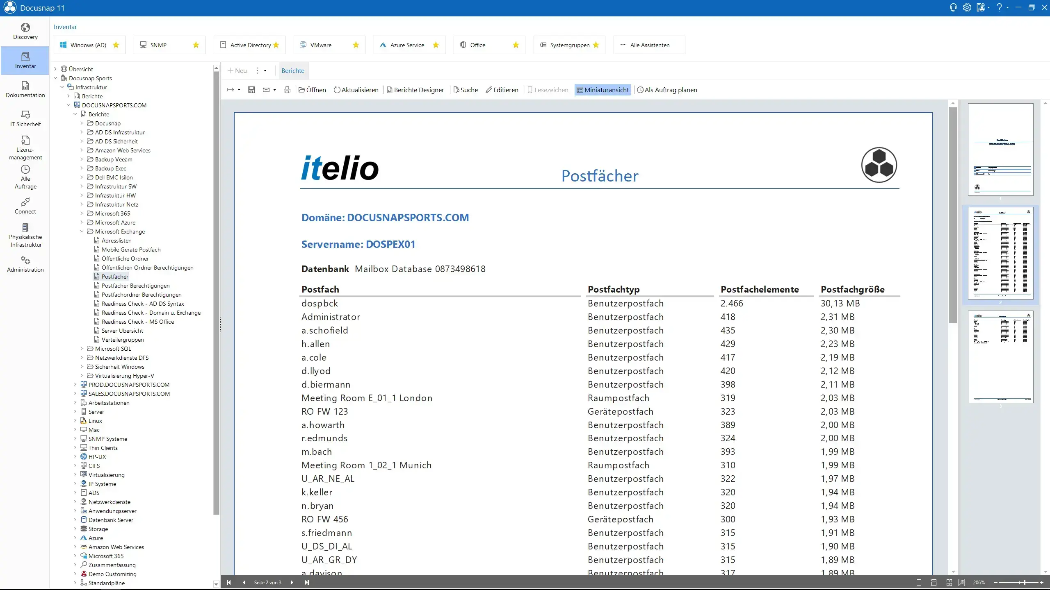The width and height of the screenshot is (1050, 590).
Task: Select the Berichte tab
Action: tap(293, 70)
